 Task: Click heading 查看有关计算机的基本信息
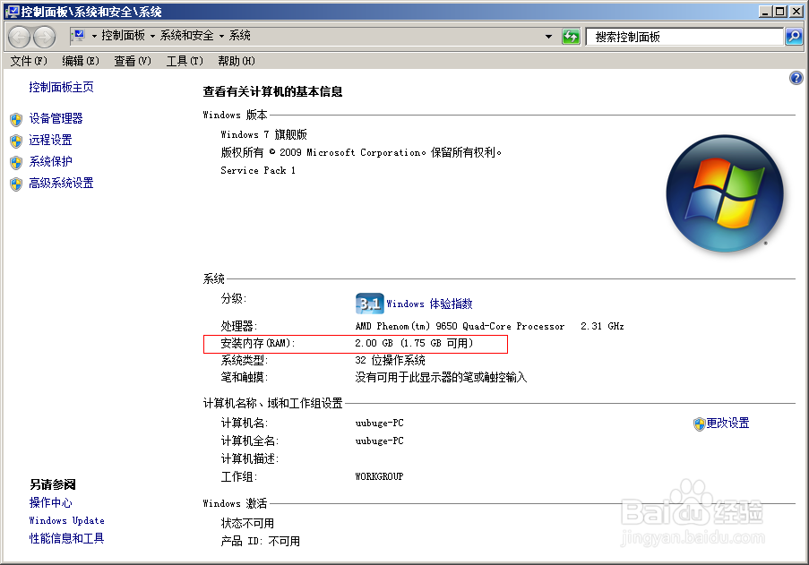[x=272, y=91]
